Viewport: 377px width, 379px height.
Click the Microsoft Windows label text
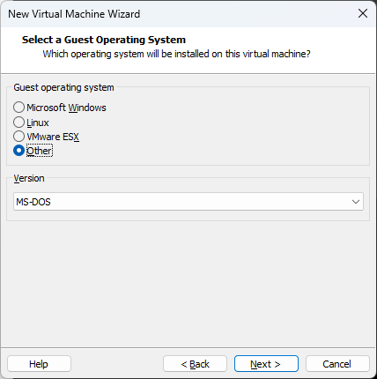point(66,108)
